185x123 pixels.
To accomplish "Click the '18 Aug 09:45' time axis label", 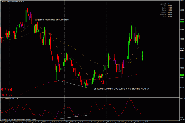I will click(135, 122).
